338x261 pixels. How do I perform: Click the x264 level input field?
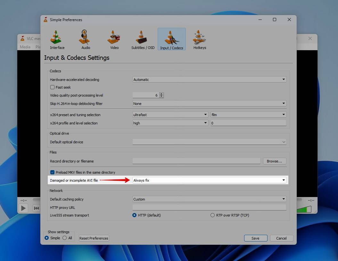coord(249,123)
